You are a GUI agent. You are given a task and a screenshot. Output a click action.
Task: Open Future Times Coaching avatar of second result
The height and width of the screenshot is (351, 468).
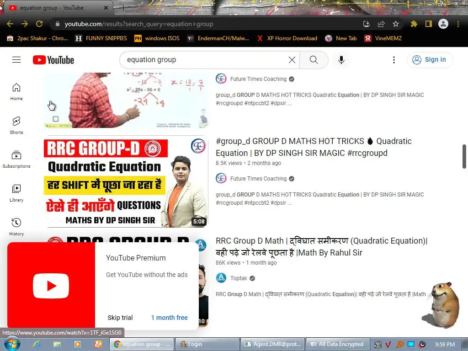click(221, 179)
